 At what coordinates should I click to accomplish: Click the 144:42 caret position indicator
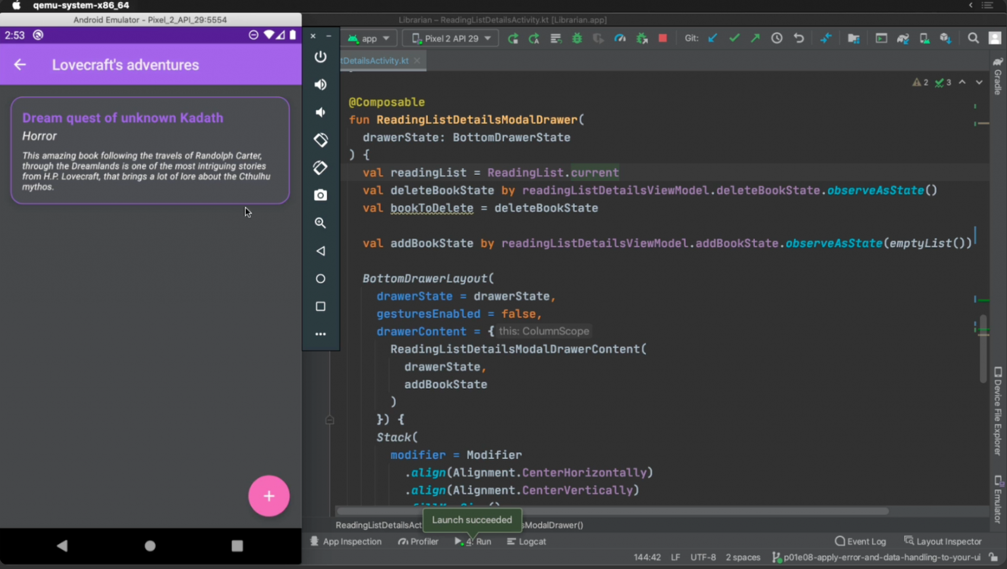pos(647,557)
